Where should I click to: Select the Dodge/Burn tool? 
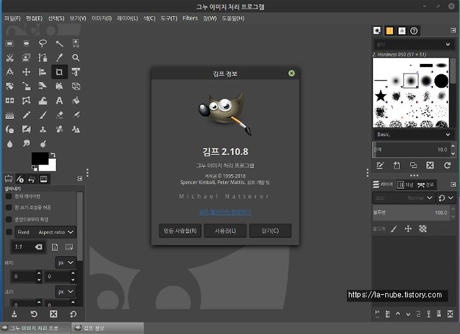(x=43, y=144)
